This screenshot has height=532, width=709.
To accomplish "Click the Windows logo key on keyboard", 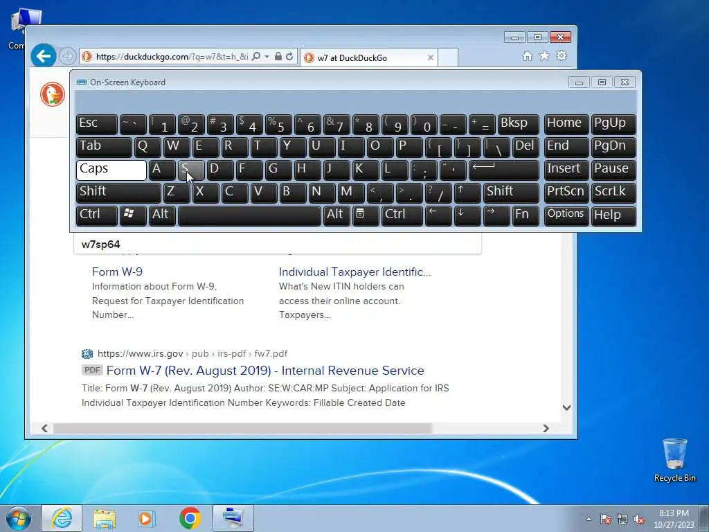I will pos(133,216).
